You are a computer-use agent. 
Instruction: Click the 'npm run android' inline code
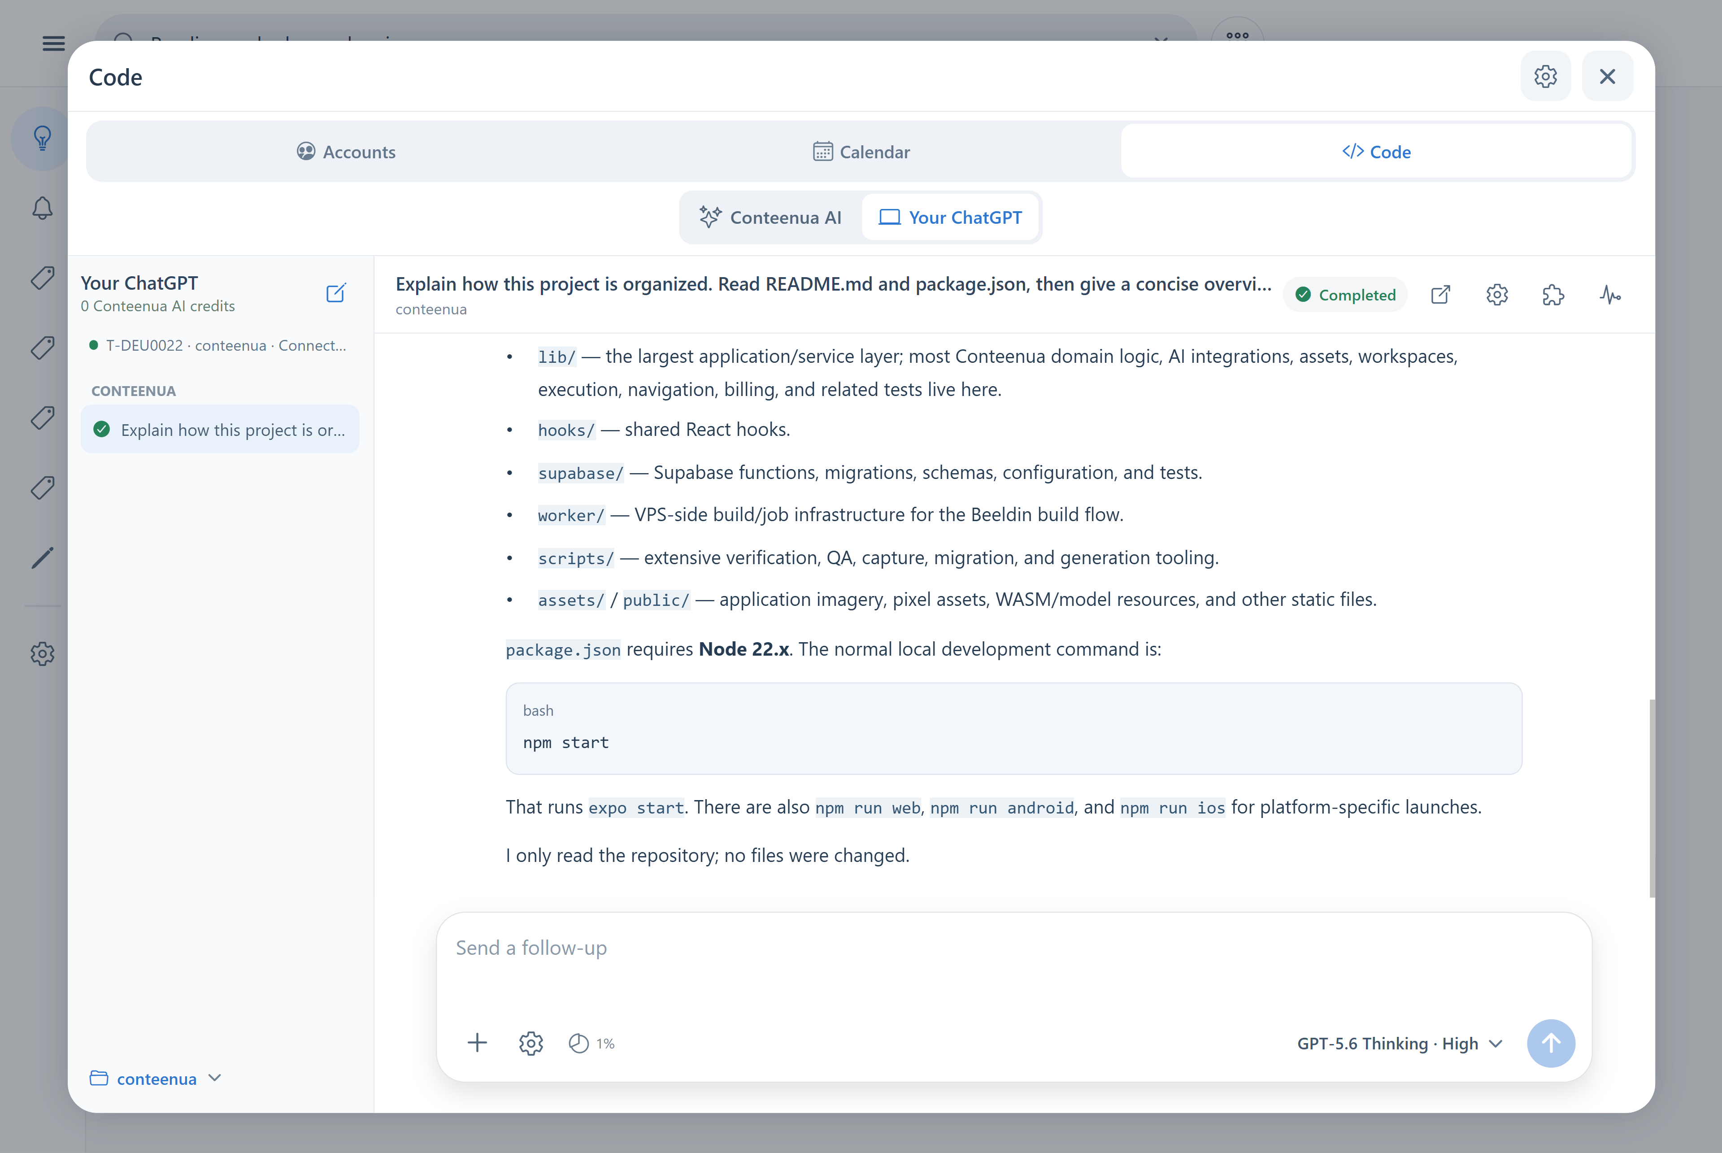(x=1001, y=807)
